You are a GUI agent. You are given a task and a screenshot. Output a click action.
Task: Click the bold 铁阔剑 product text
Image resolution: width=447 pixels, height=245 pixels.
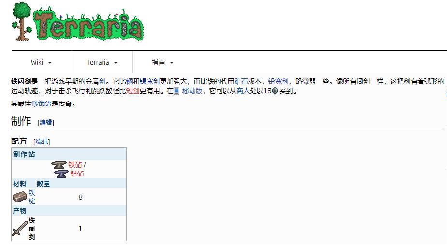(31, 229)
